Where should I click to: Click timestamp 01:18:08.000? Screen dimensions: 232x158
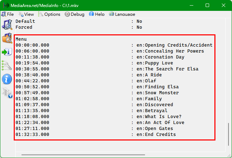point(32,117)
